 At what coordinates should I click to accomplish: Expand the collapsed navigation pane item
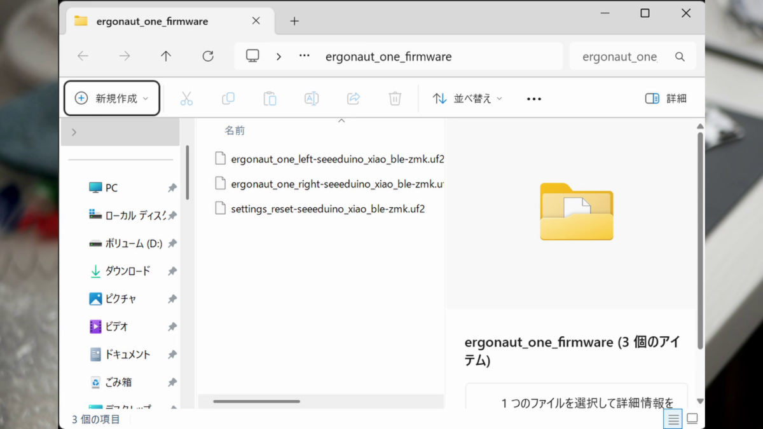pyautogui.click(x=74, y=132)
